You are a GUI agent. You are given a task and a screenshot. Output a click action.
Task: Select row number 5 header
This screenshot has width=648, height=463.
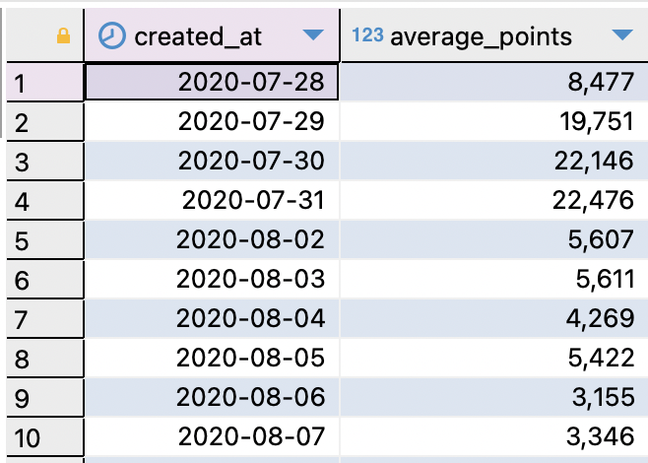(x=45, y=239)
